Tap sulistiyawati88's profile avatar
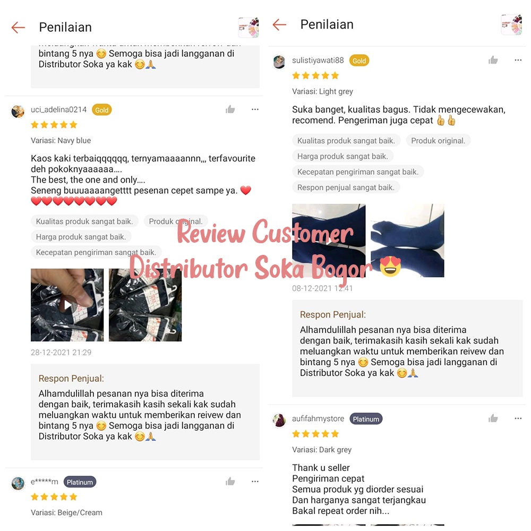Viewport: 531px width, 531px height. click(279, 62)
